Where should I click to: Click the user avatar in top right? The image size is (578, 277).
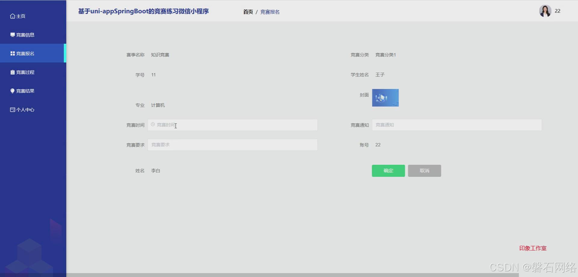point(545,11)
